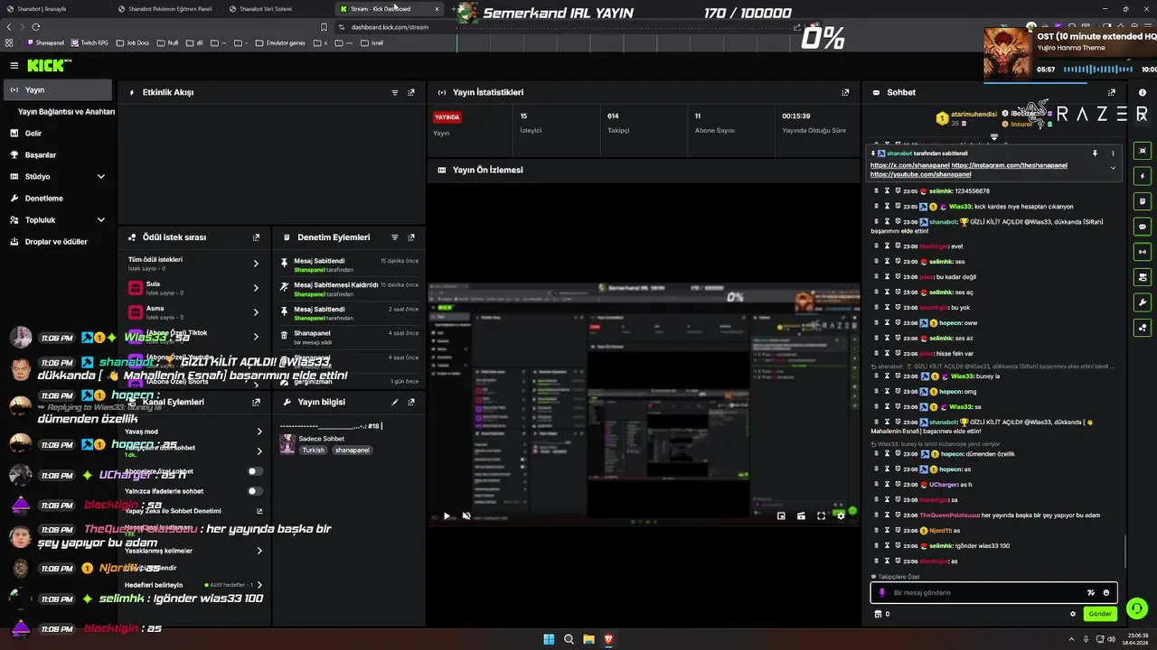Open the filter icon in Etkinlik Akışı panel

tap(395, 92)
